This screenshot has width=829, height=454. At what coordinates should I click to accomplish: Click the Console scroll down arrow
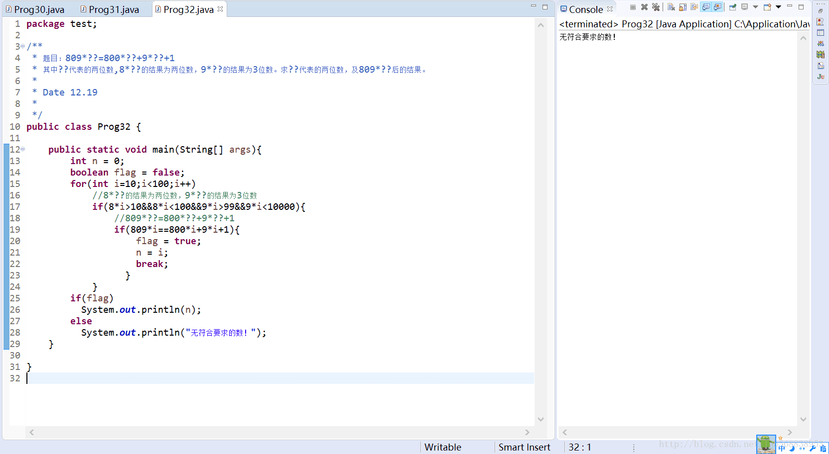[x=803, y=419]
